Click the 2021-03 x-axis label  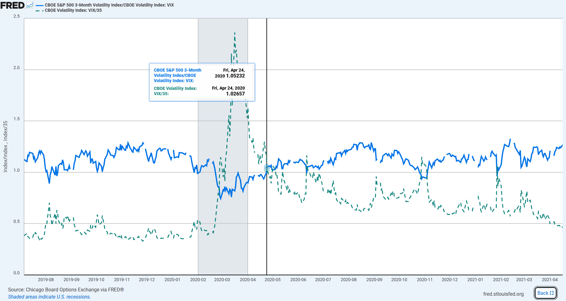[x=524, y=280]
